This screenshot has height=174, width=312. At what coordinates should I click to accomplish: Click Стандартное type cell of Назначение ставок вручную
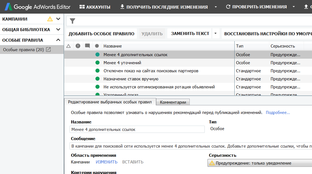coord(248,79)
